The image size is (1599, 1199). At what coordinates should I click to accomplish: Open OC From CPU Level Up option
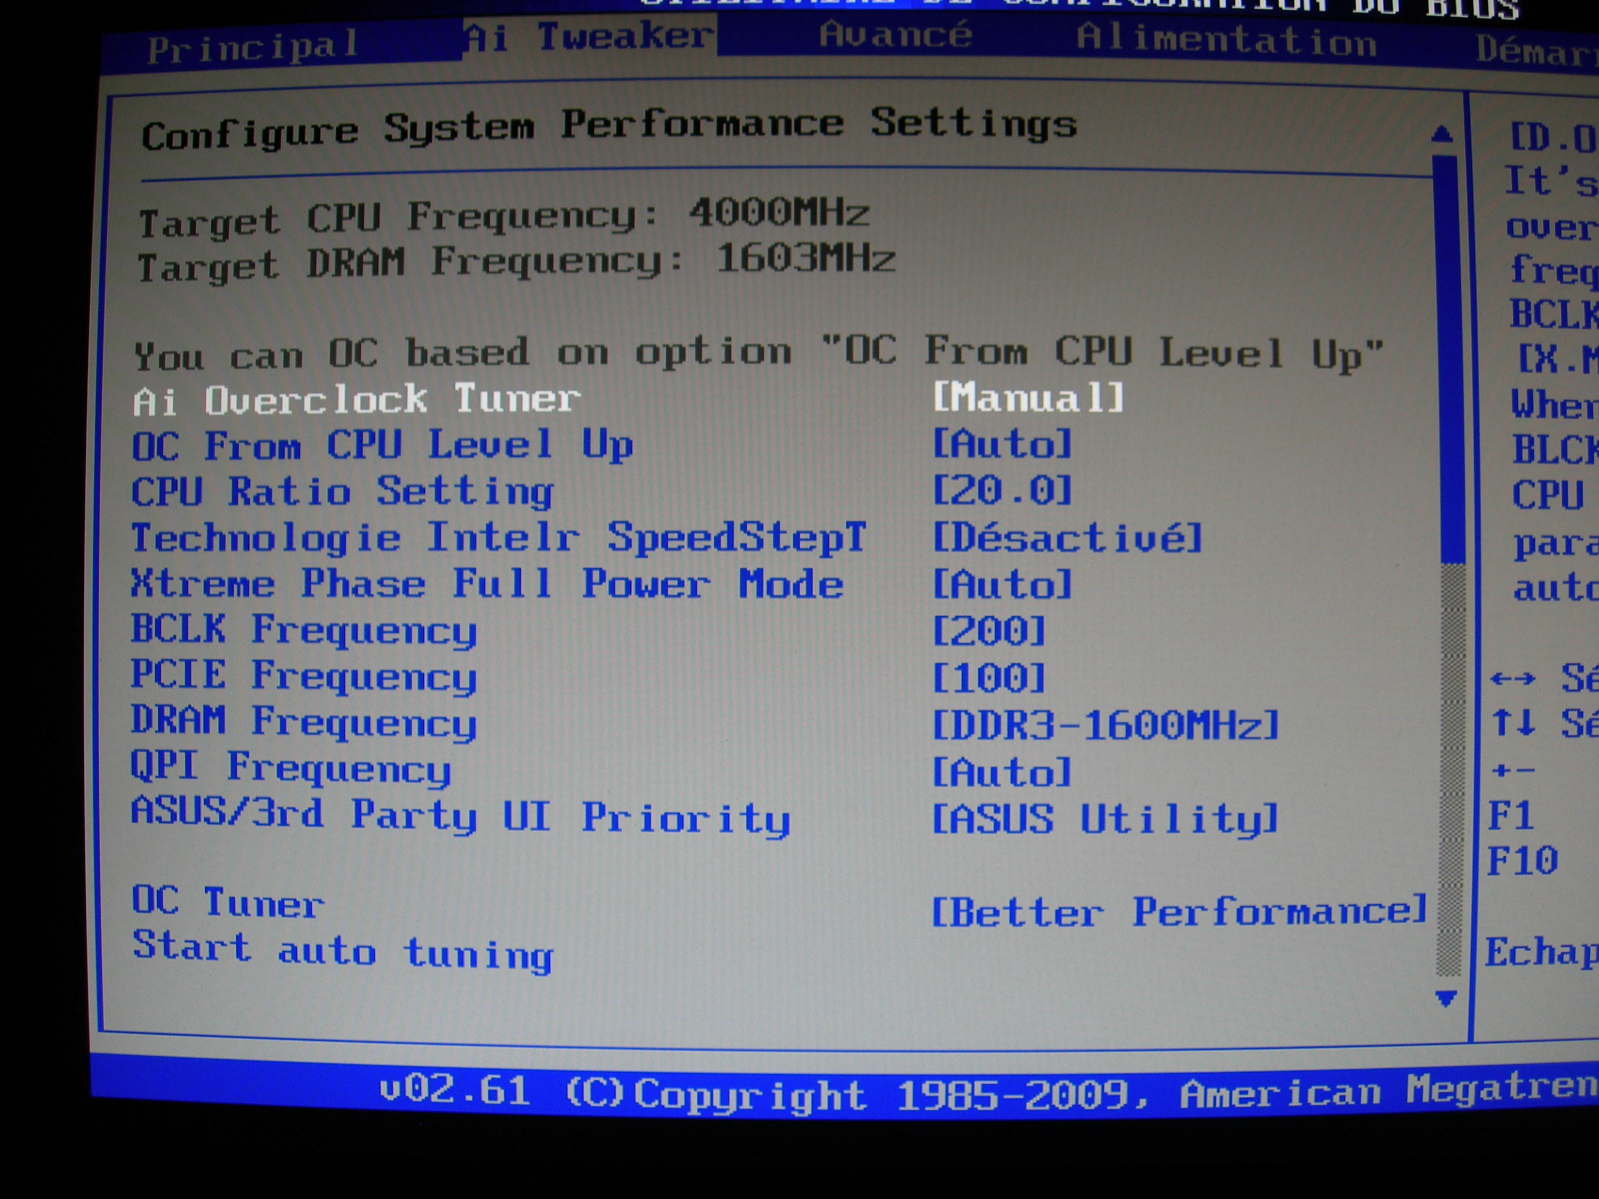1002,444
